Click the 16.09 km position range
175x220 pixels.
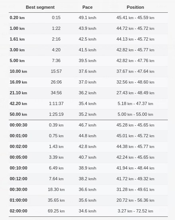pyautogui.click(x=135, y=82)
